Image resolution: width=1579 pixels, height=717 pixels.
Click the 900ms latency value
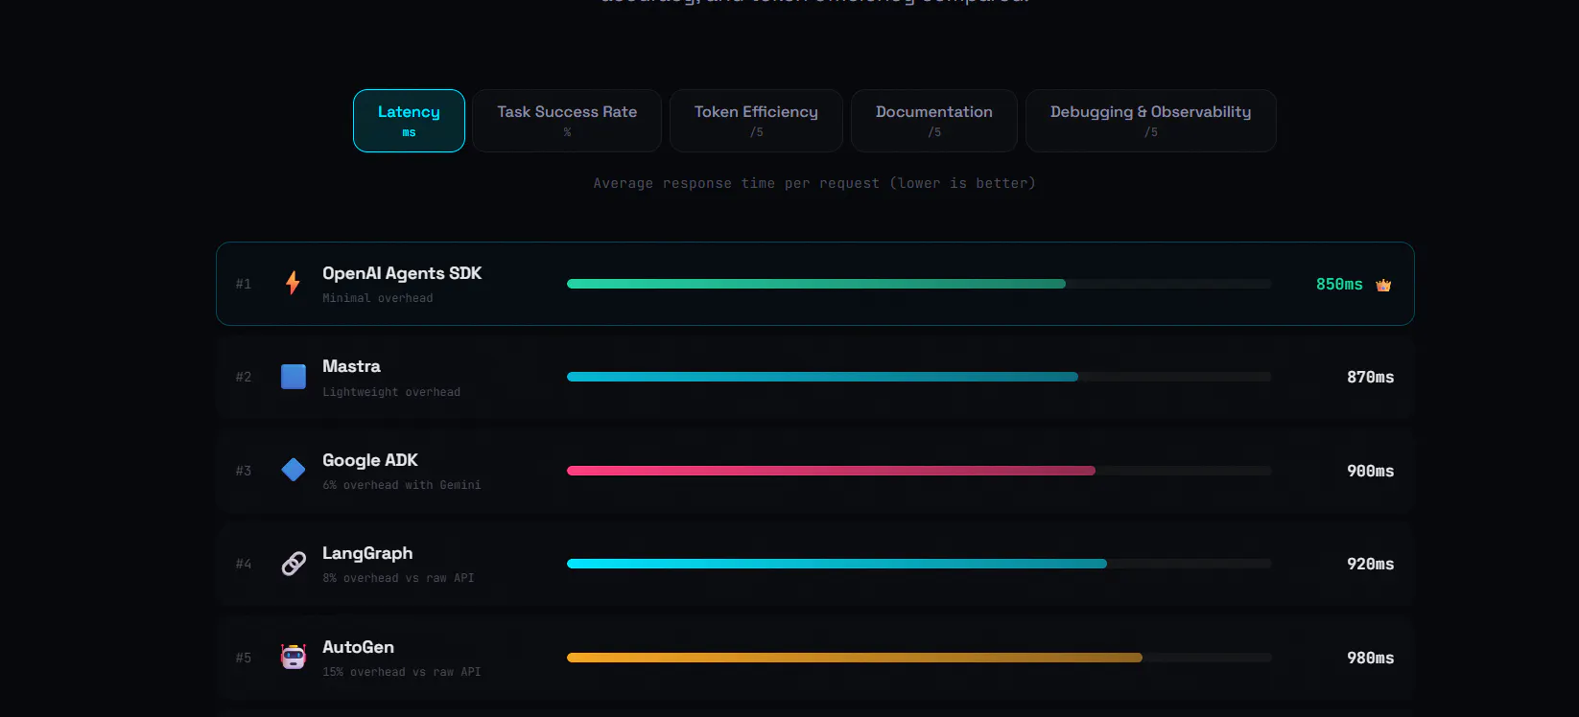[x=1370, y=471]
